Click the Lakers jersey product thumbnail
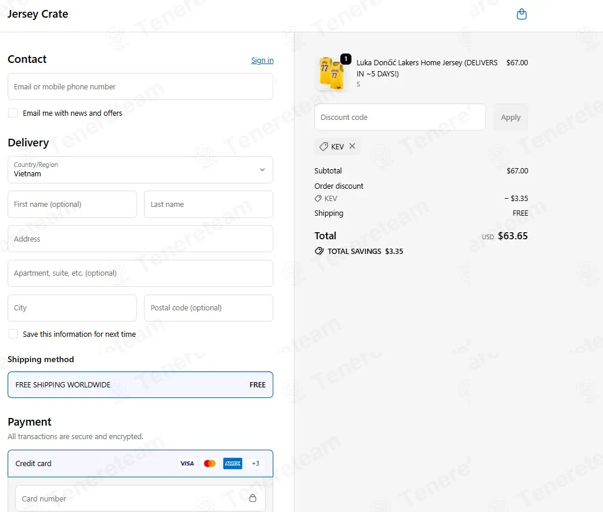The height and width of the screenshot is (512, 603). tap(331, 73)
